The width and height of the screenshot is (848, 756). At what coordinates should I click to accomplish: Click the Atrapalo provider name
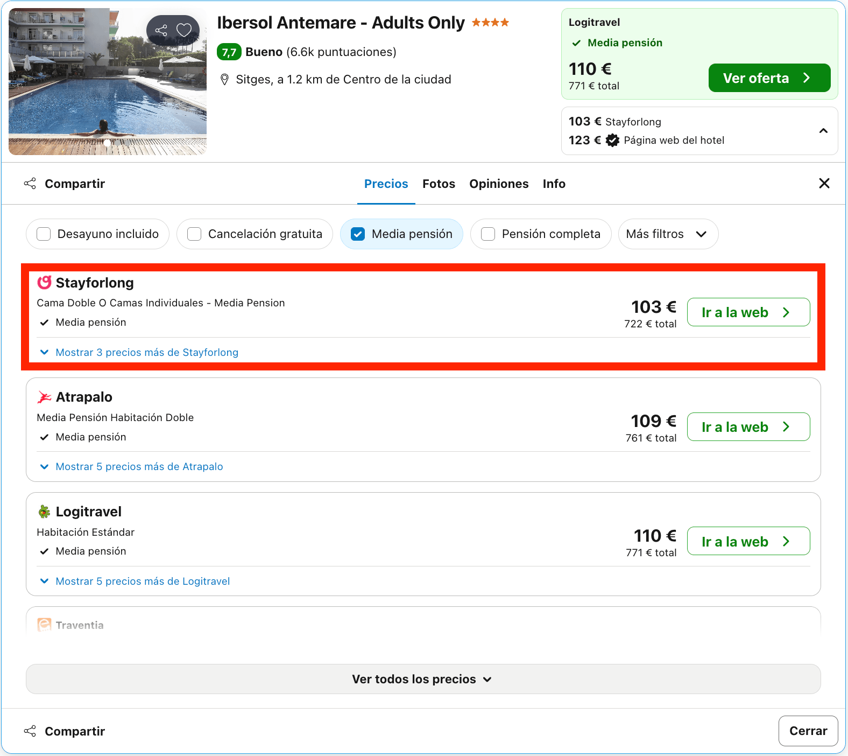point(84,397)
